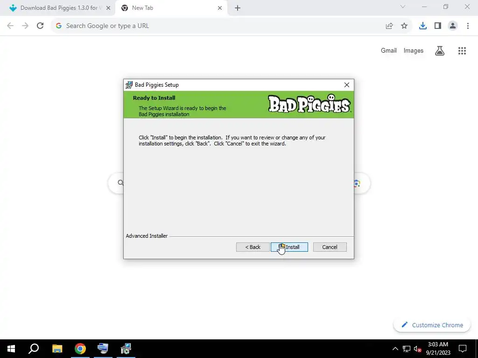Open the Chrome downloads icon
Viewport: 478px width, 358px height.
[x=423, y=26]
